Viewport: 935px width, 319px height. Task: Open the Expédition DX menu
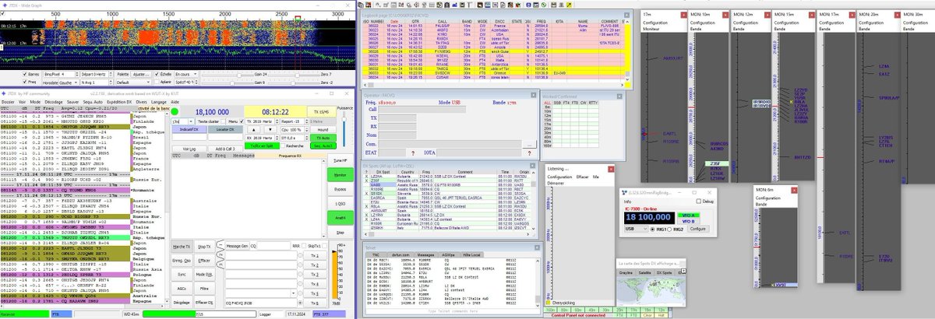coord(119,102)
